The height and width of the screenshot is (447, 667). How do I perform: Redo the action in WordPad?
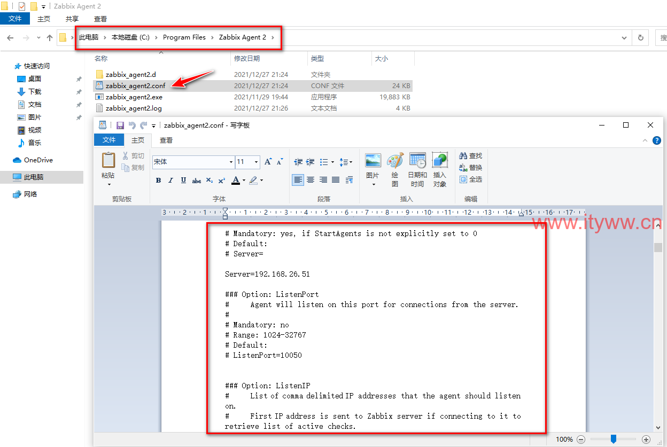(x=144, y=126)
